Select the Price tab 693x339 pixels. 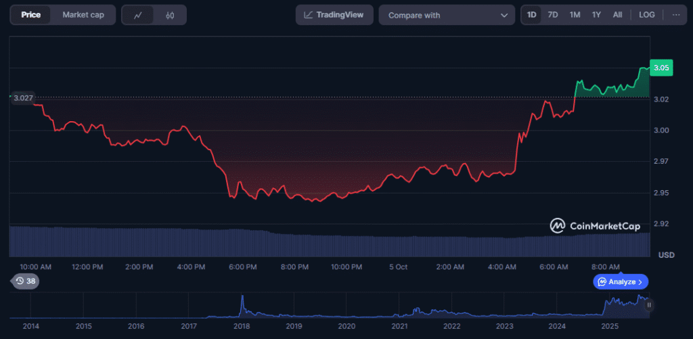pos(30,15)
